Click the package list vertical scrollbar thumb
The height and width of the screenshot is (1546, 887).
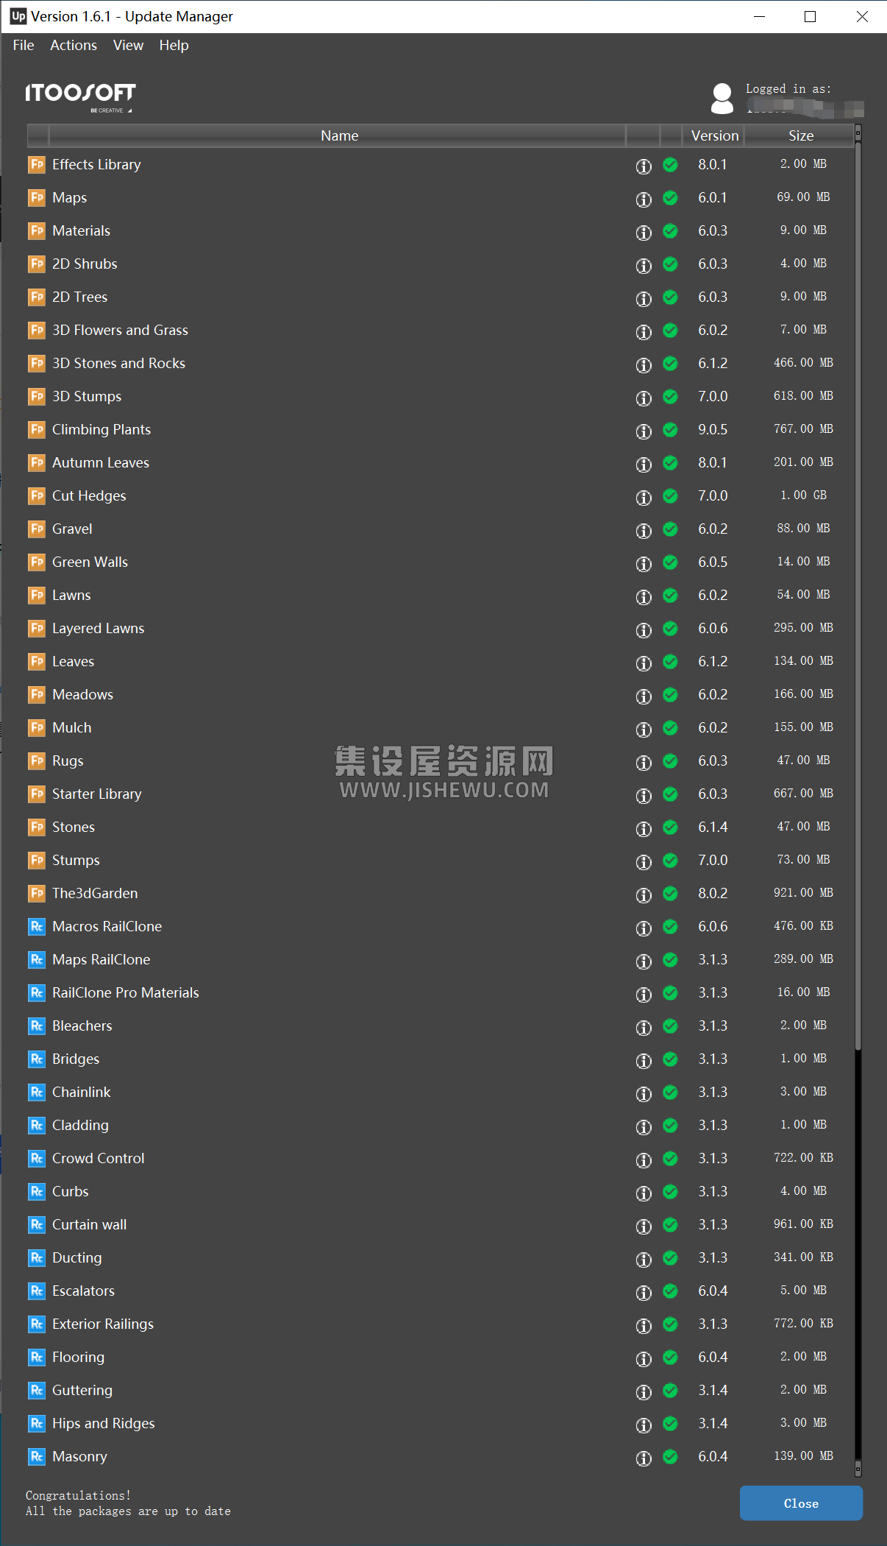(x=858, y=596)
